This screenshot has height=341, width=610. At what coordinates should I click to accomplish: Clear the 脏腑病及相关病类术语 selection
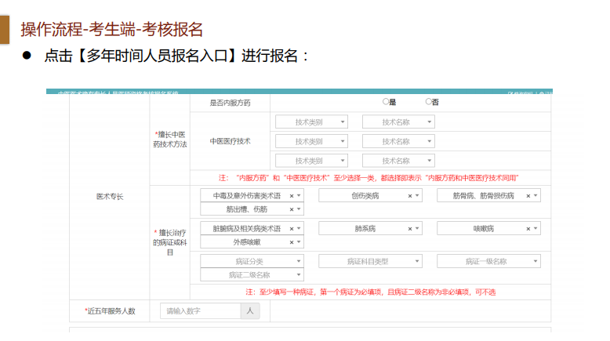pyautogui.click(x=292, y=229)
